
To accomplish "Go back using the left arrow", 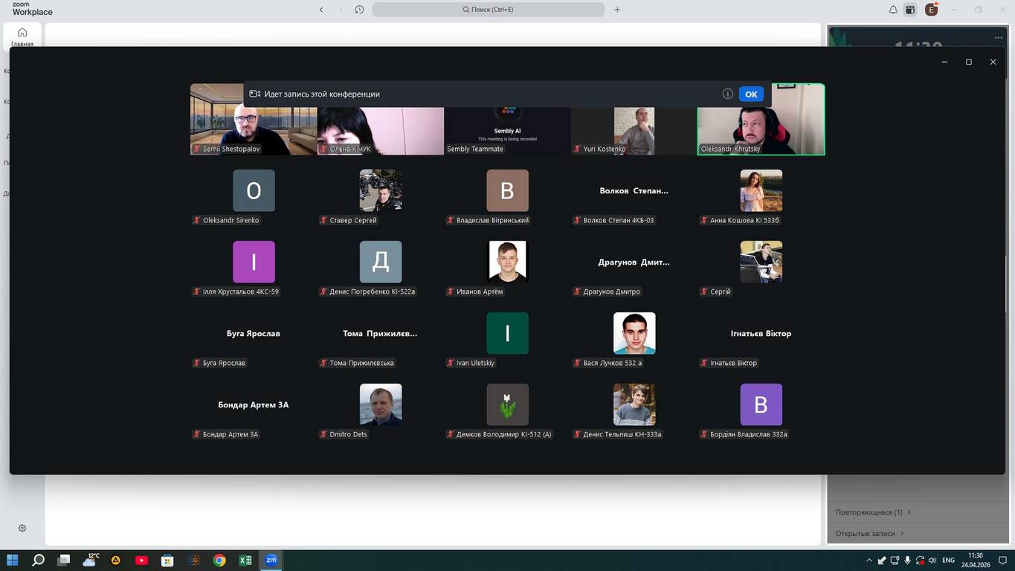I will click(321, 10).
